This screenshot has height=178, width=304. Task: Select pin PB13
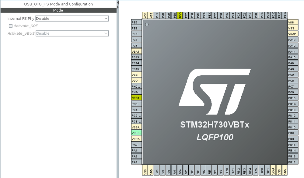(x=293, y=156)
